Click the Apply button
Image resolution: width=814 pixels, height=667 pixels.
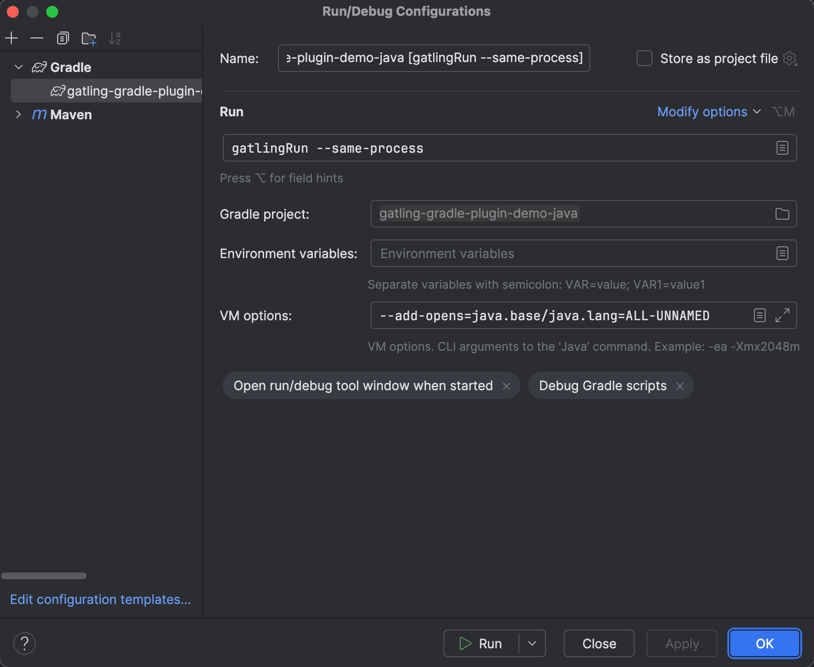pos(682,643)
